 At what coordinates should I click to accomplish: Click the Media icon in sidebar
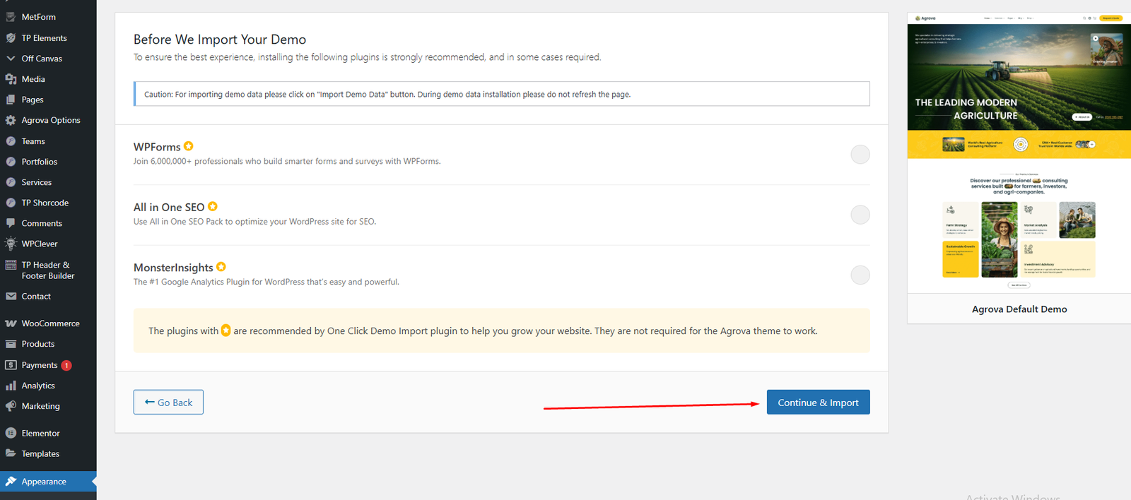[11, 79]
